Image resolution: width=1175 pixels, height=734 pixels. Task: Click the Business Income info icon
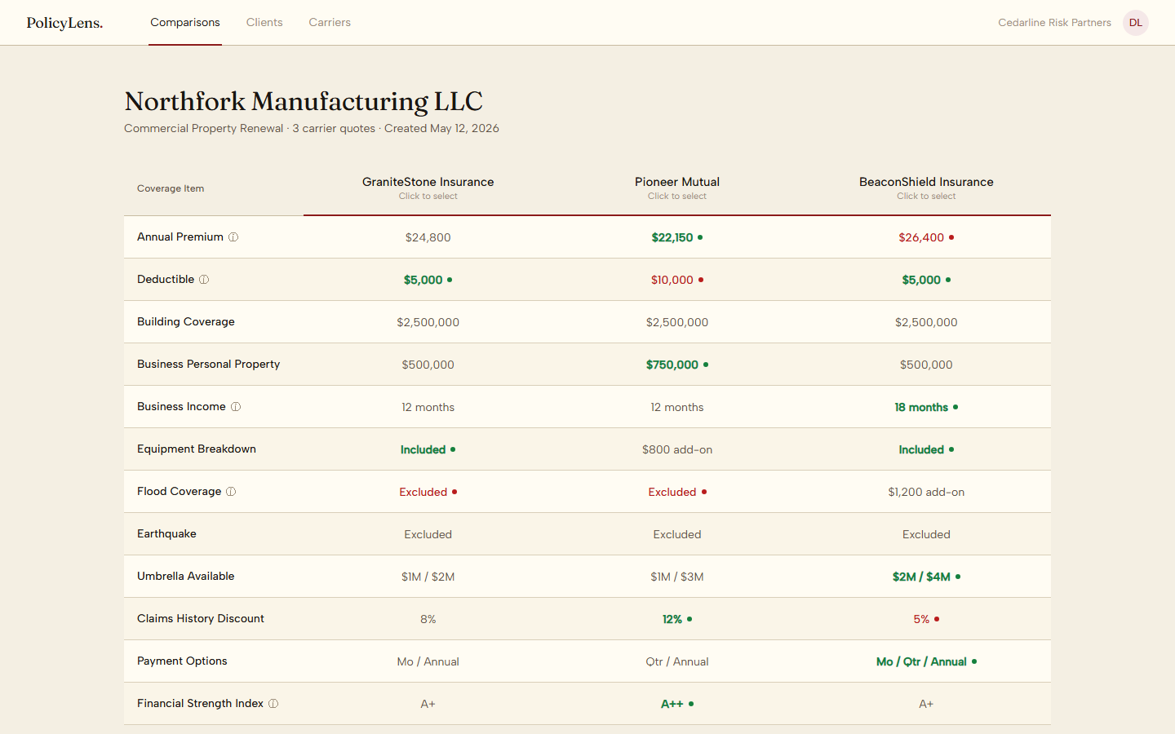[x=236, y=407]
